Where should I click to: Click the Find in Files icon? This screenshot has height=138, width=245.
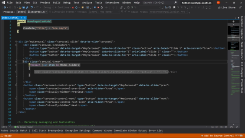(83, 7)
